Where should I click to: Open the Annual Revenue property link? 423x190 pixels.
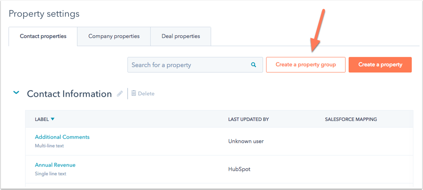55,165
